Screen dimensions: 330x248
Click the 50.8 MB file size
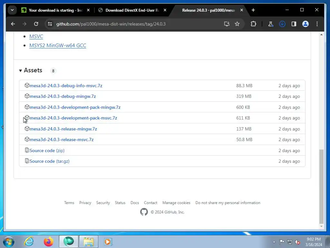244,139
